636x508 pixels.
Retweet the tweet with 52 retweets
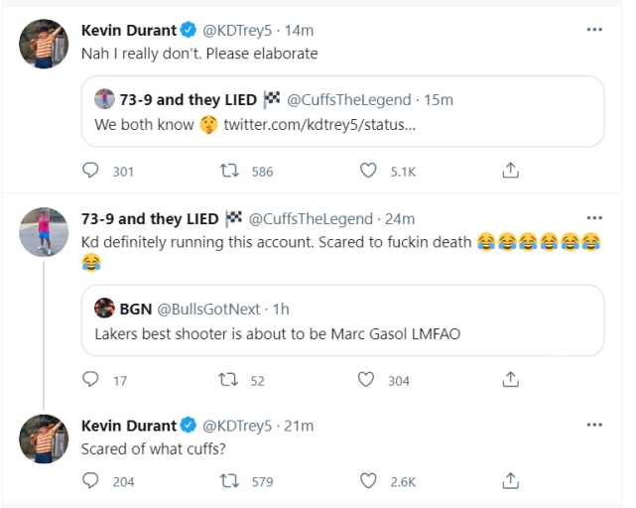[228, 379]
